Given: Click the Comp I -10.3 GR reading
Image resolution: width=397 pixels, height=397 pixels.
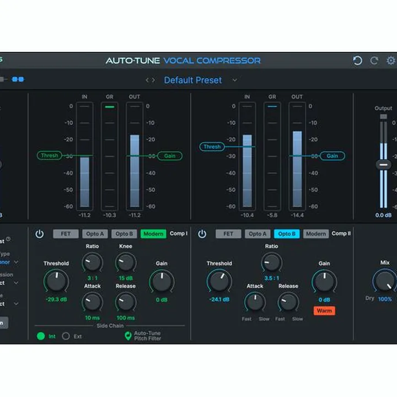Looking at the screenshot, I should click(110, 215).
